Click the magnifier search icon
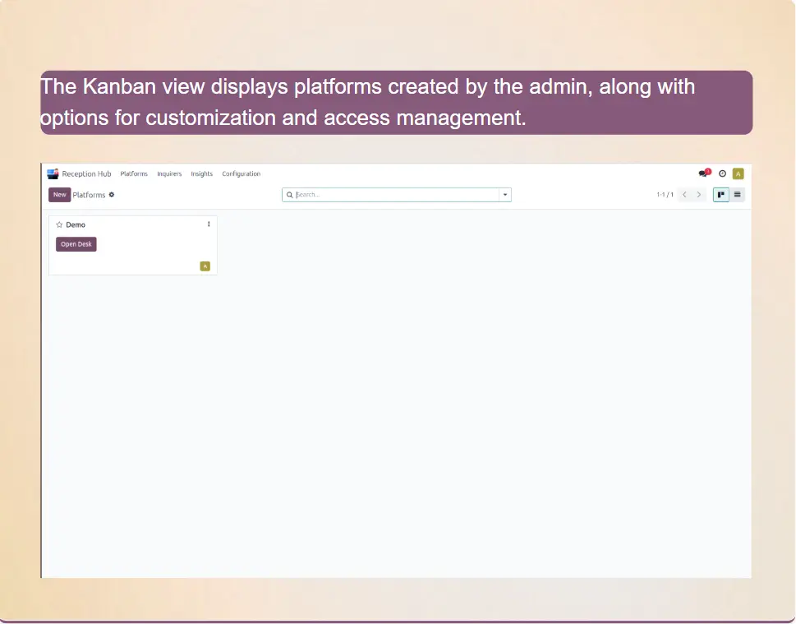796x624 pixels. coord(290,195)
